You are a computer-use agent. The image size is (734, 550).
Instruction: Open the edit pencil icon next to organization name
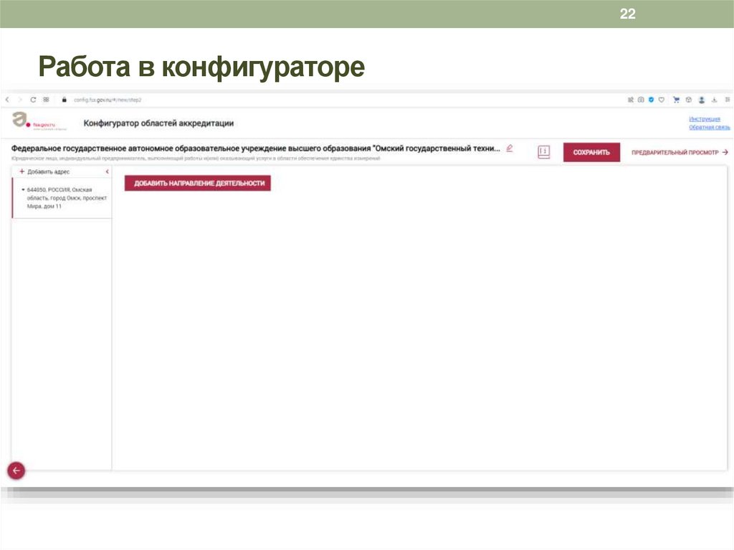510,147
